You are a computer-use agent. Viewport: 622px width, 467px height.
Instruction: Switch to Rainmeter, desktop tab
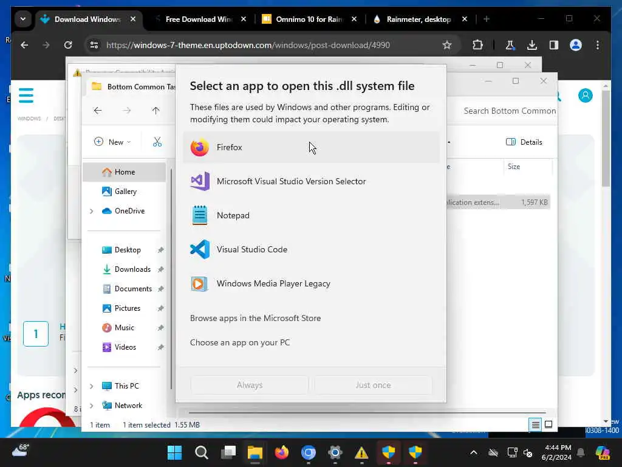(x=419, y=19)
